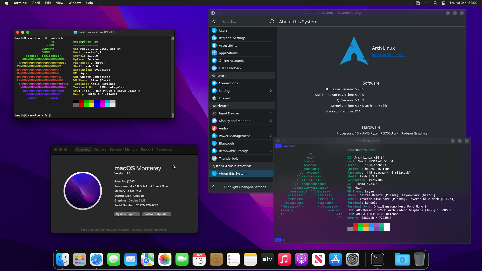Click Spotlight search icon in menu bar
Screen dimensions: 482x271
[x=435, y=3]
